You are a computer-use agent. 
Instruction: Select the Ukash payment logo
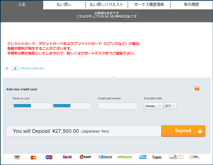(x=85, y=157)
